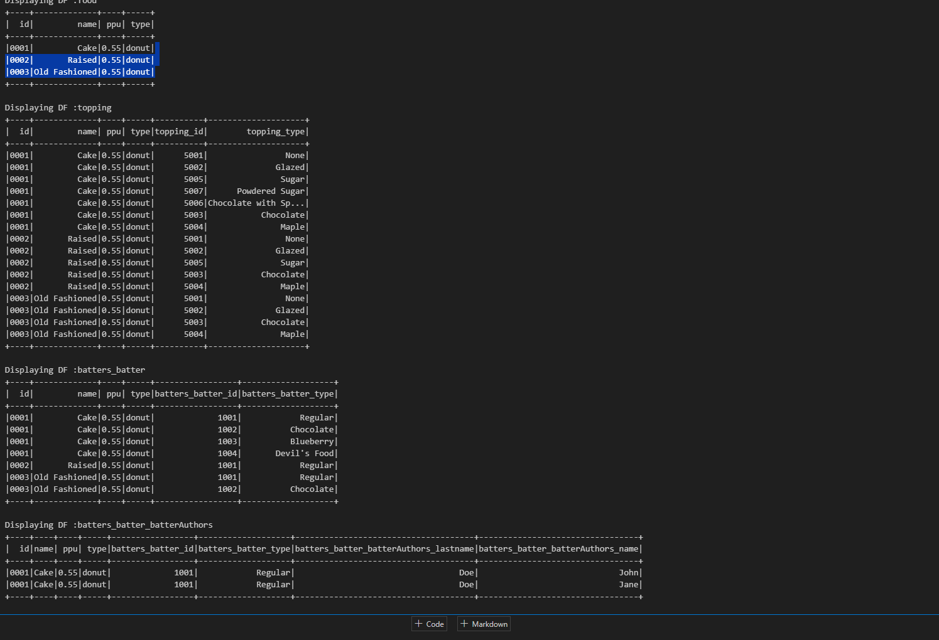Click the batters_batter_batterAuthors_name column header
The image size is (939, 640).
click(559, 549)
